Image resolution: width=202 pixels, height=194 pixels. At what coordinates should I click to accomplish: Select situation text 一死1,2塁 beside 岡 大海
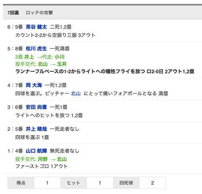point(56,85)
